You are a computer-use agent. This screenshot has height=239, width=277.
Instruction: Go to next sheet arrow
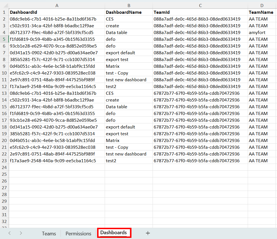[x=21, y=233]
